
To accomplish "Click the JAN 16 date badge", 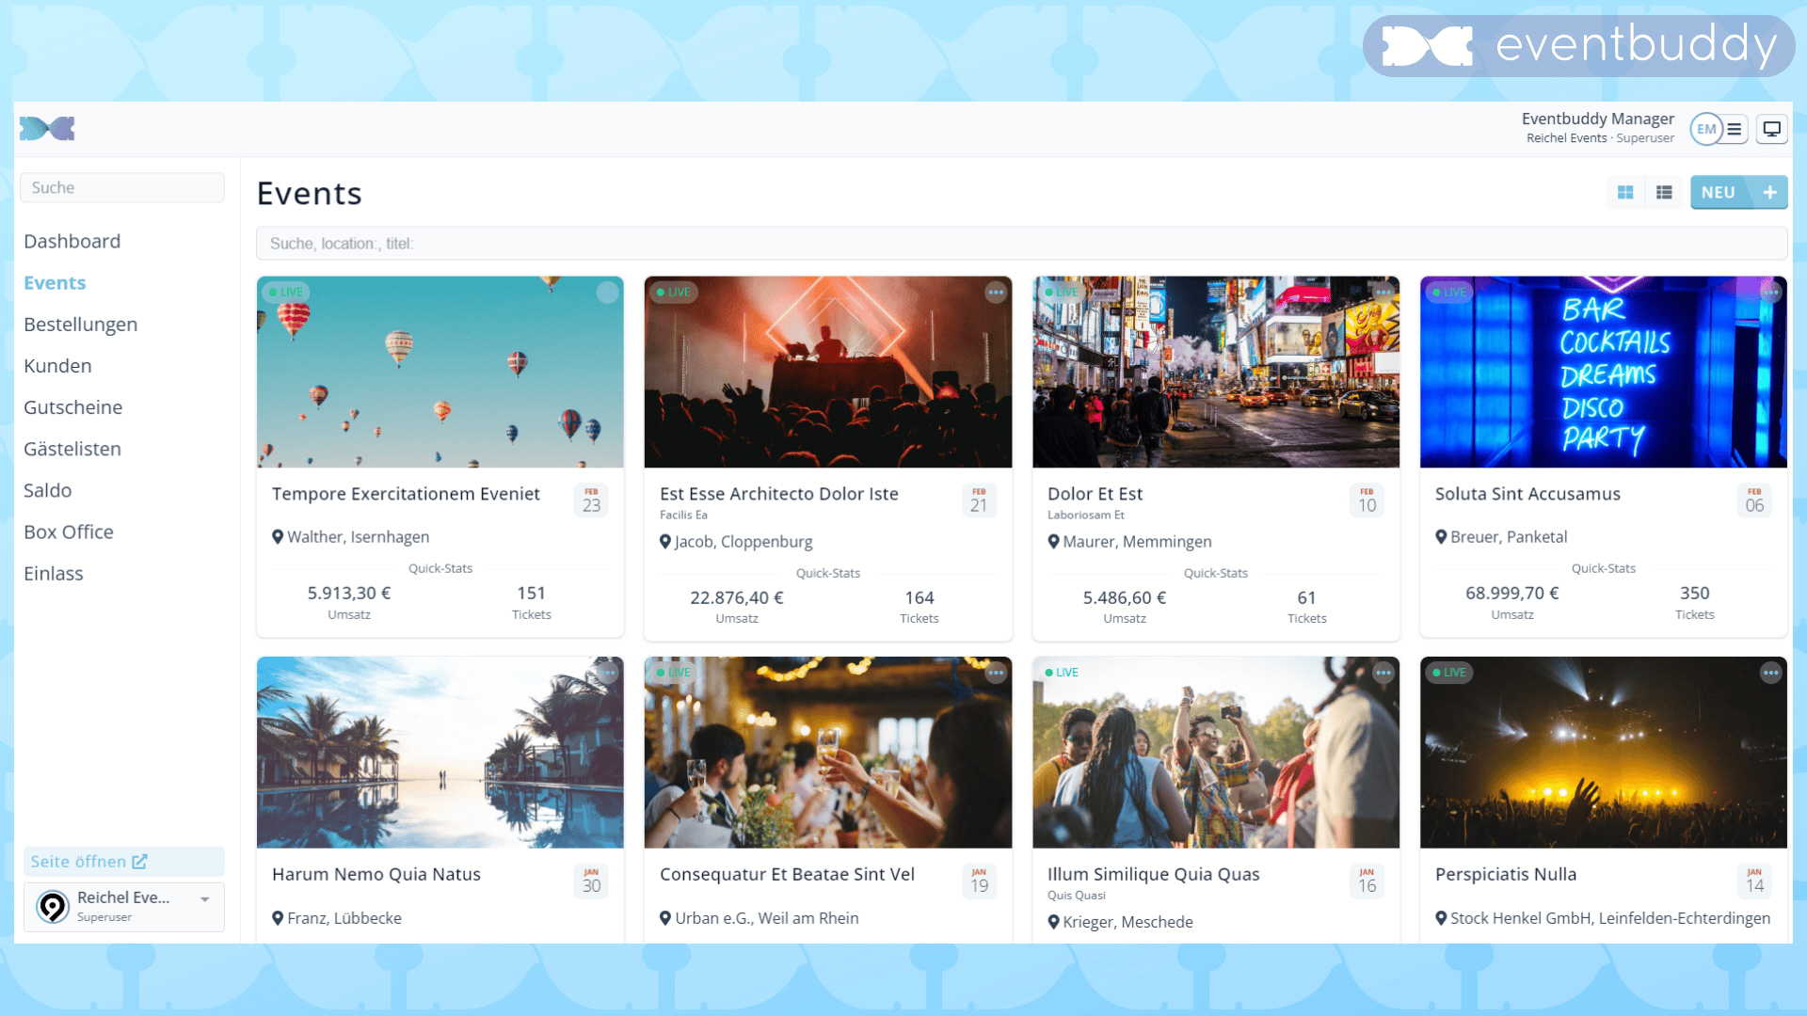I will (x=1367, y=881).
